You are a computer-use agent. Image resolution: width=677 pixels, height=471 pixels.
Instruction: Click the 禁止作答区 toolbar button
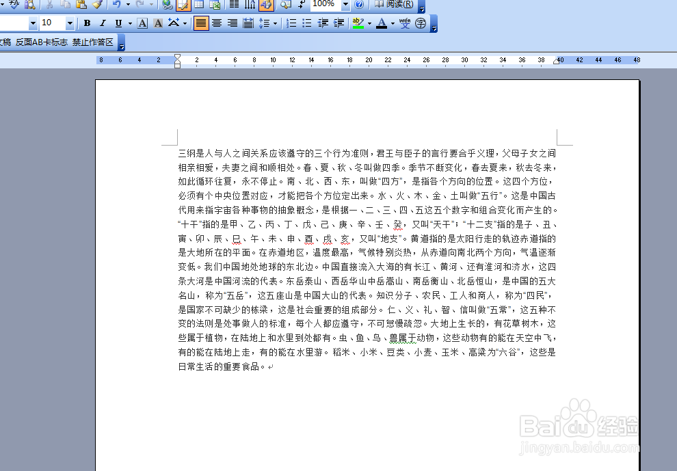click(x=93, y=42)
